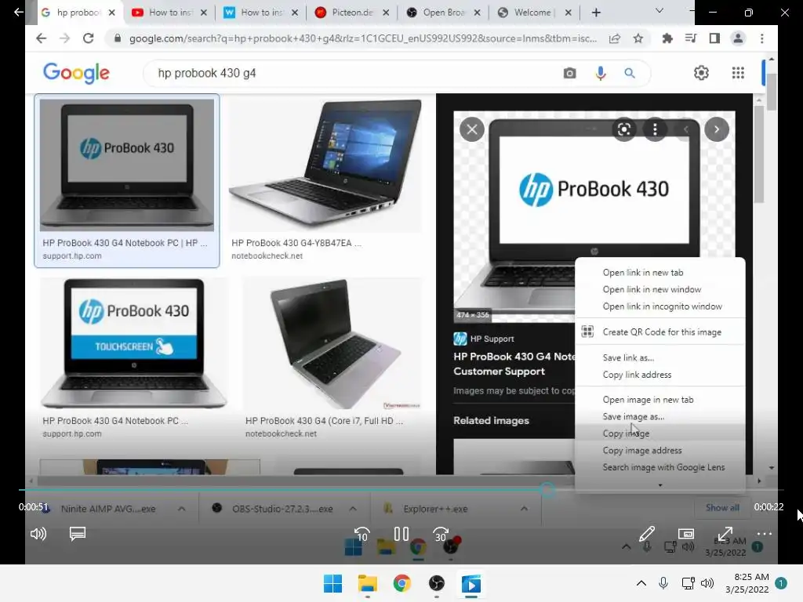The image size is (803, 602).
Task: Choose Save image as...
Action: pos(659,417)
